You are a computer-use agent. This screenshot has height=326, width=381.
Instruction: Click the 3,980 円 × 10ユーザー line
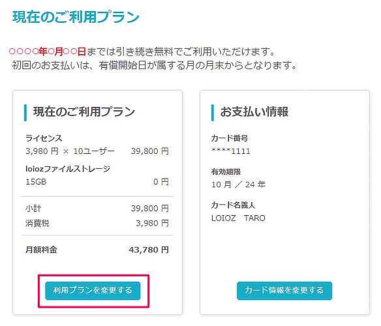coord(70,151)
